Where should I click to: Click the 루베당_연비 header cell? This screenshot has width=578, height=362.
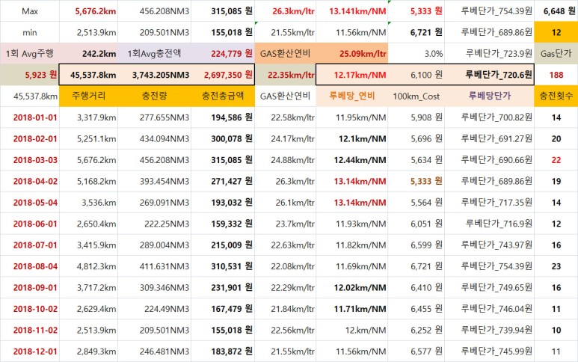[x=351, y=96]
